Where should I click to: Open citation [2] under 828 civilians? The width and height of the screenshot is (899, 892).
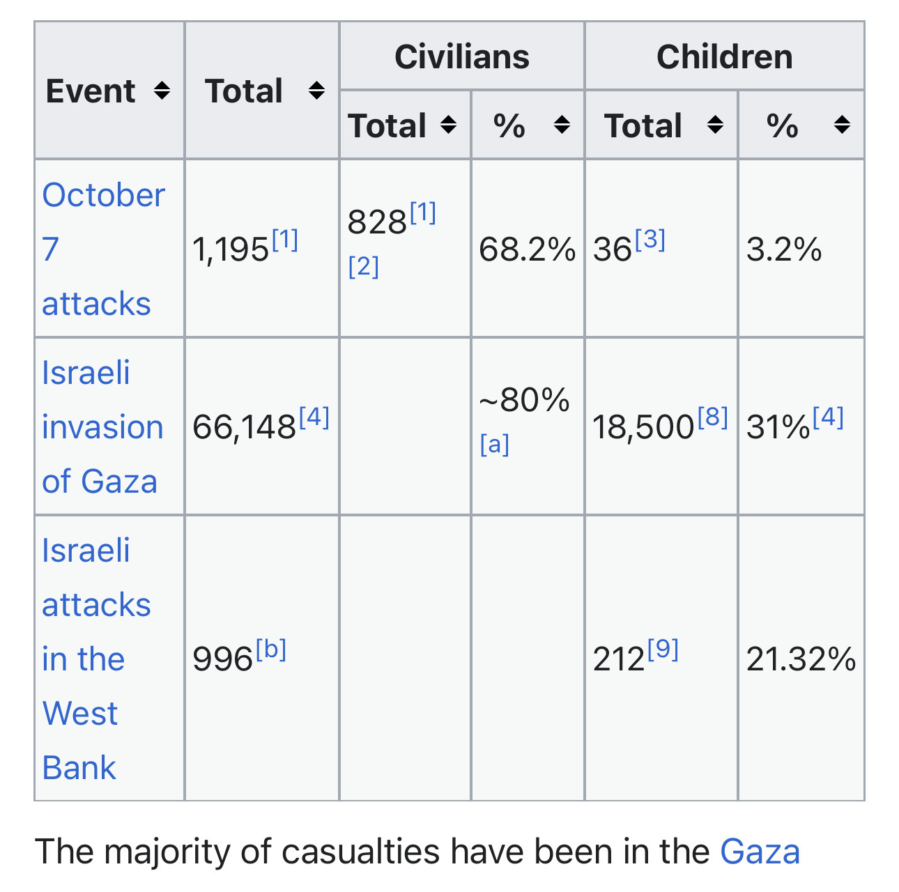(x=363, y=266)
